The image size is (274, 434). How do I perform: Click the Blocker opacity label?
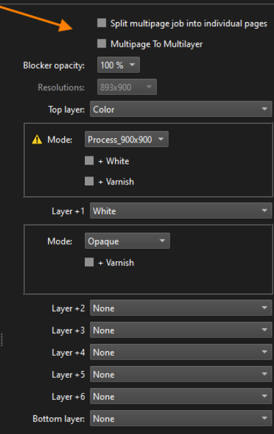tap(54, 66)
